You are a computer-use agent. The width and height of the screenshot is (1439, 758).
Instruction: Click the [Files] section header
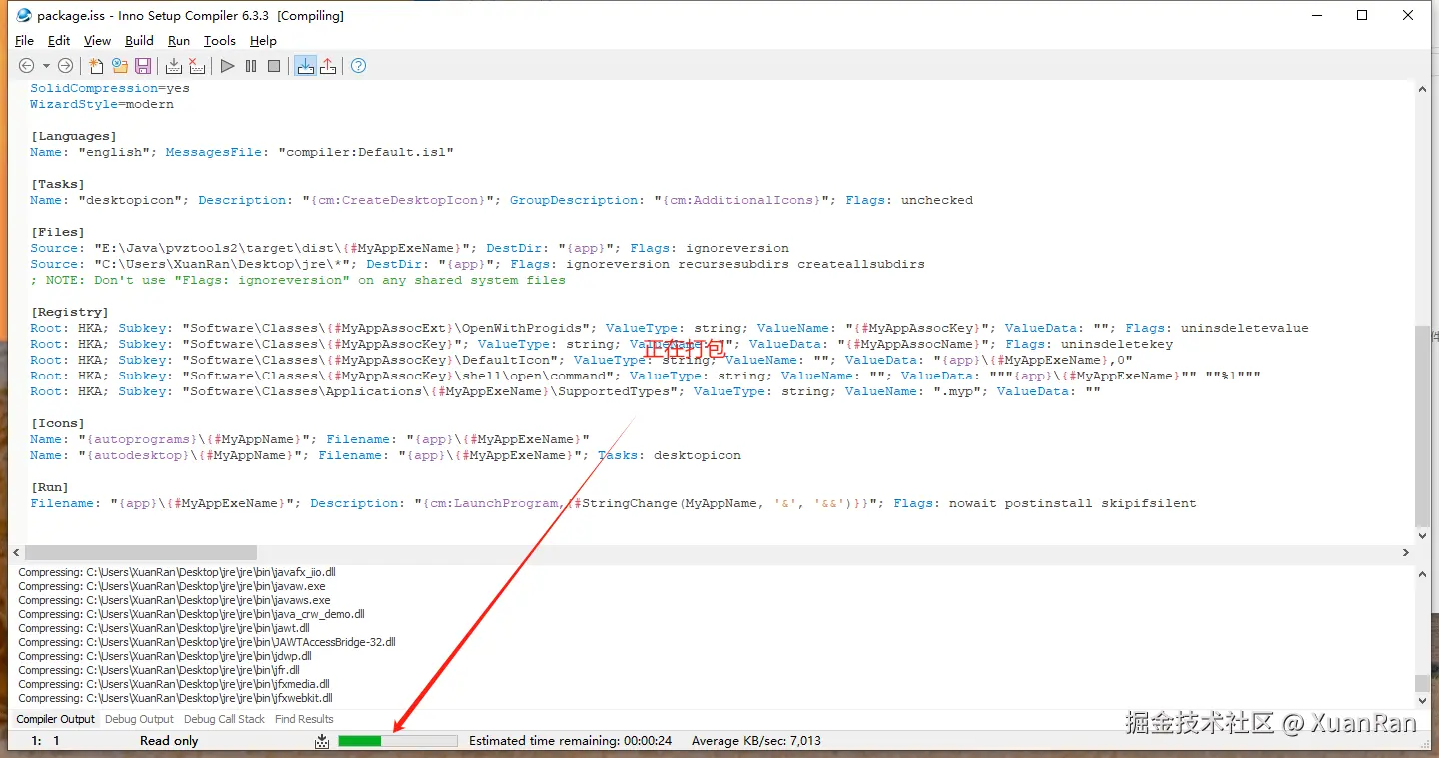coord(58,232)
